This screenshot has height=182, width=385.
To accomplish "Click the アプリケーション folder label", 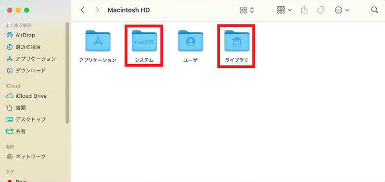I will [98, 60].
